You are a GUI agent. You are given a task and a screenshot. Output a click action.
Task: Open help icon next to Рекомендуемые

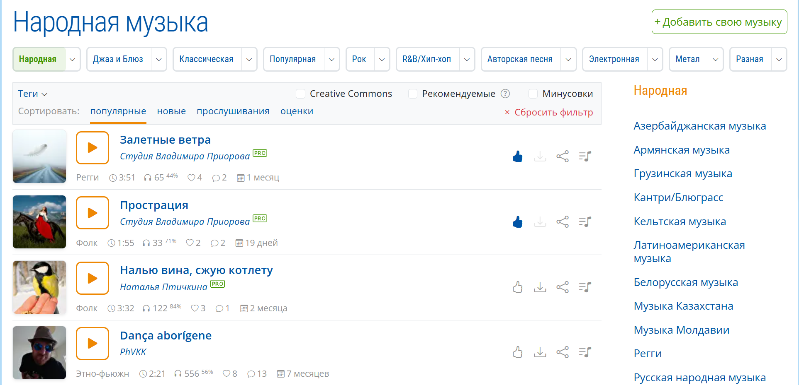pos(505,94)
